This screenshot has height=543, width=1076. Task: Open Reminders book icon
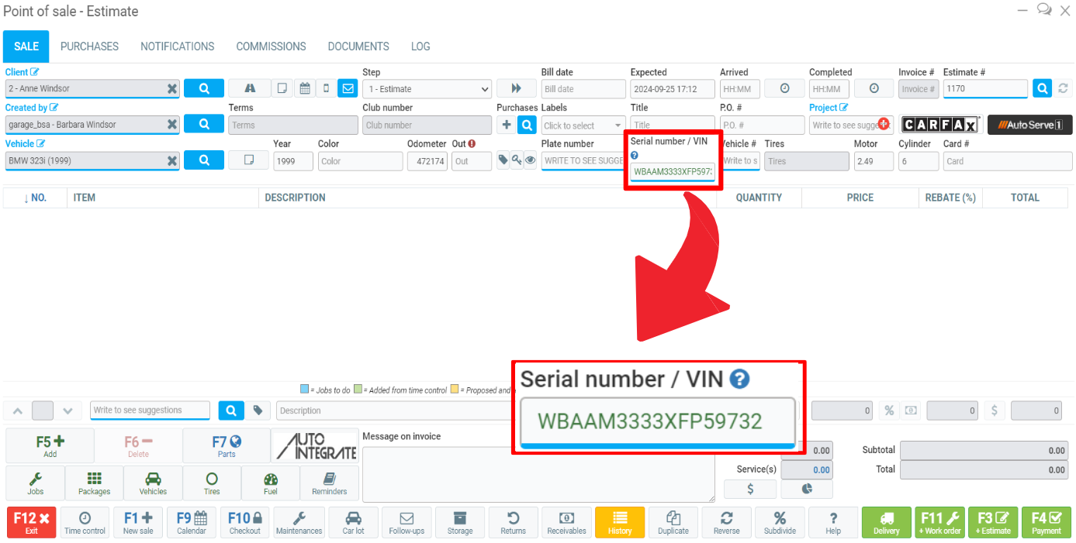pyautogui.click(x=329, y=483)
